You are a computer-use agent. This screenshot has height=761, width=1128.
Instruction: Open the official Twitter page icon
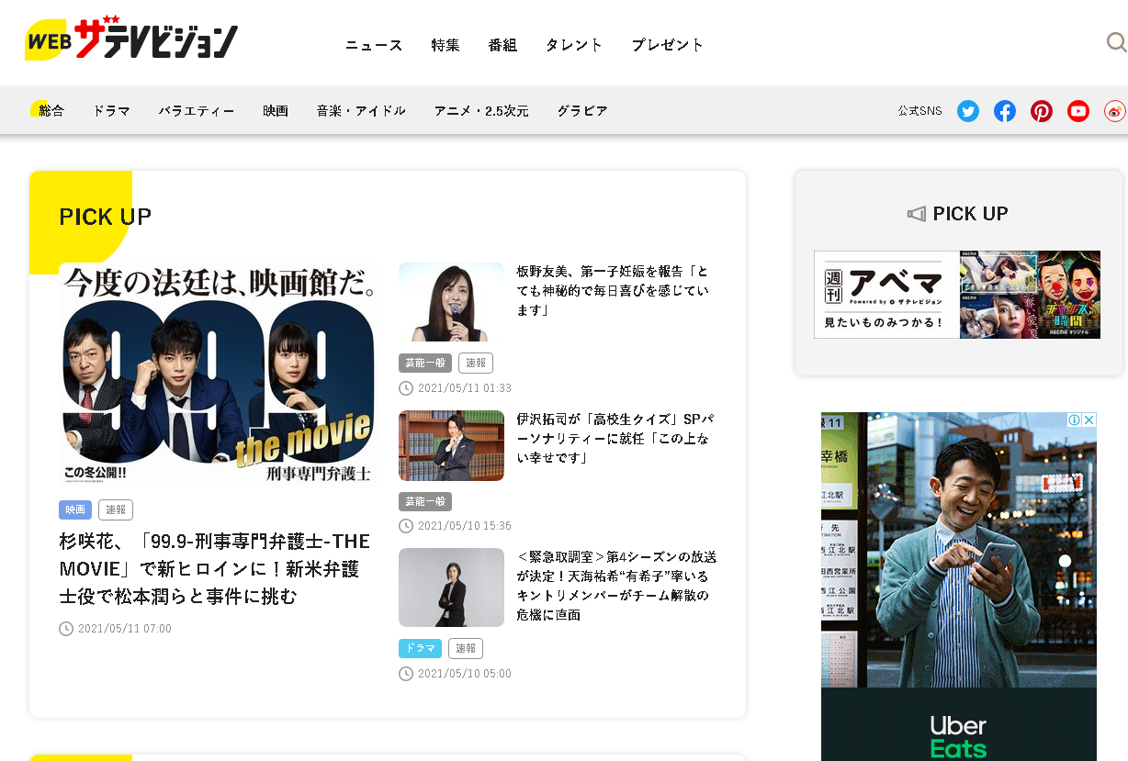[968, 111]
